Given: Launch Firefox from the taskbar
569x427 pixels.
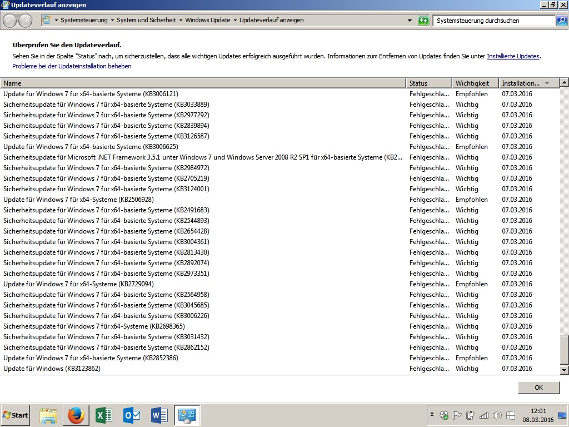Looking at the screenshot, I should pyautogui.click(x=76, y=415).
